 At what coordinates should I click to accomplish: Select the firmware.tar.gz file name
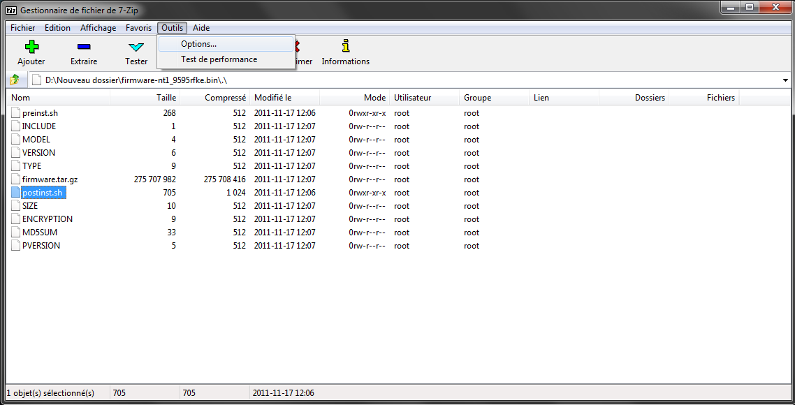point(50,179)
